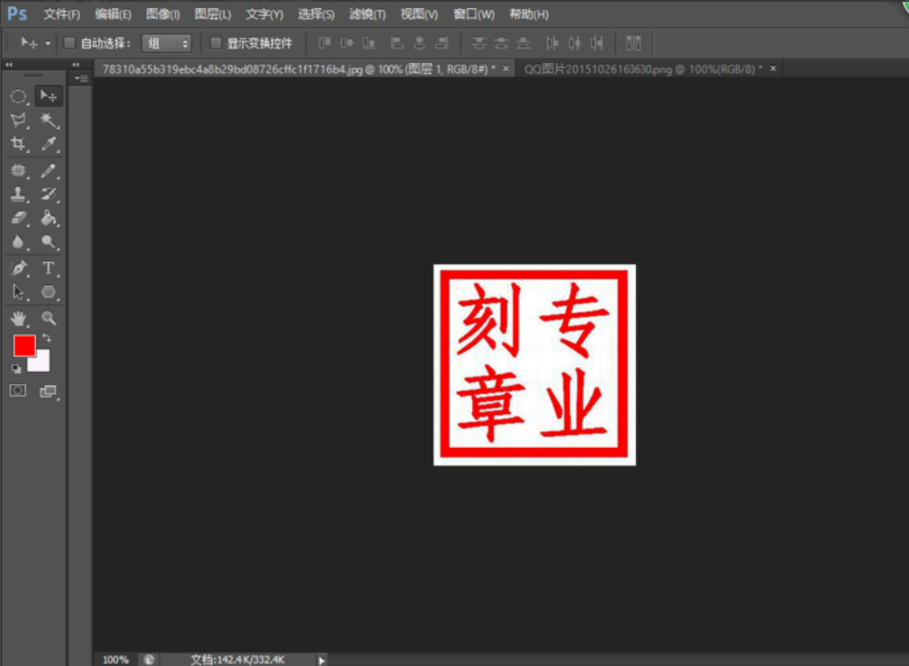Toggle 显示变换控件 on
Viewport: 909px width, 666px height.
point(215,43)
